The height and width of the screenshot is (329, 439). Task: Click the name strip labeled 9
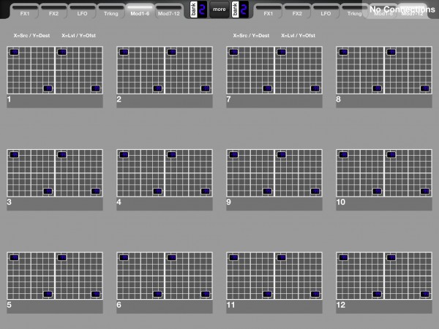(x=274, y=204)
